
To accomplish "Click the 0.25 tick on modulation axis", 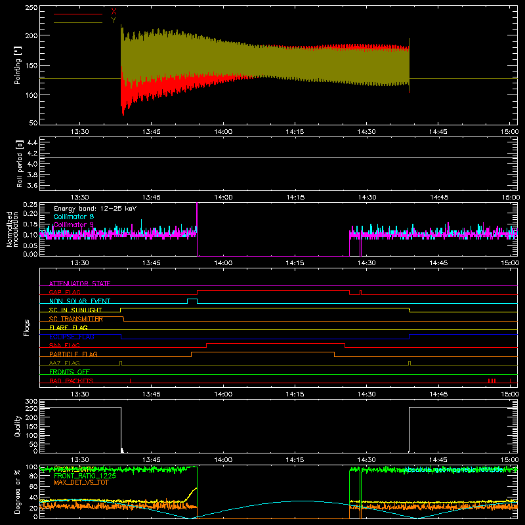I will click(x=31, y=205).
